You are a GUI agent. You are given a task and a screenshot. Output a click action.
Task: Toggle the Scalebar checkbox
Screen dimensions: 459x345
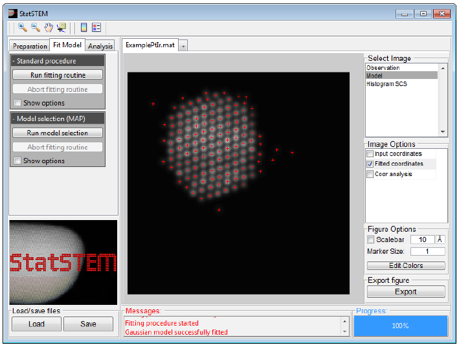click(372, 240)
